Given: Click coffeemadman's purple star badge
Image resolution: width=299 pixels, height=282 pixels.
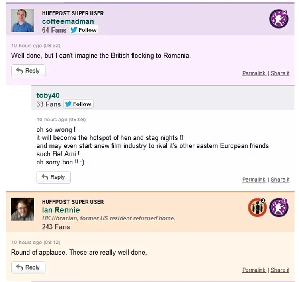Looking at the screenshot, I should (279, 19).
